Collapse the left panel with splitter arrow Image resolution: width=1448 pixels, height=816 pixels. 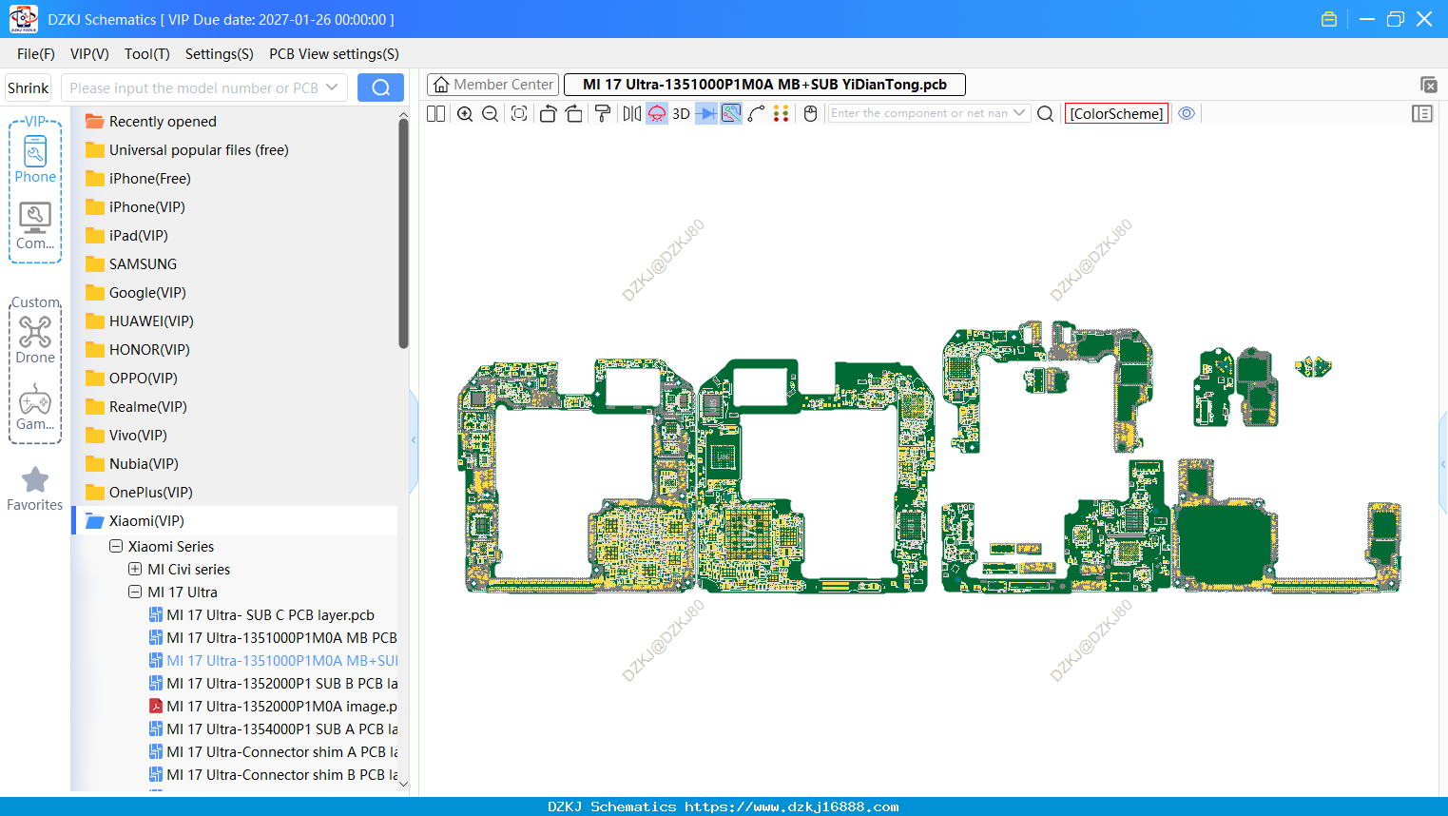pyautogui.click(x=414, y=439)
